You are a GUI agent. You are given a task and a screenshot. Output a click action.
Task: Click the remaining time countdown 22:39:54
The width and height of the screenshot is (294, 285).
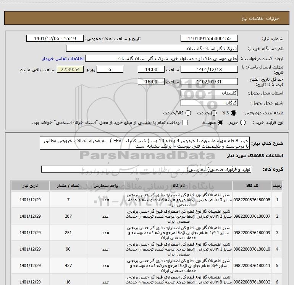[x=70, y=69]
